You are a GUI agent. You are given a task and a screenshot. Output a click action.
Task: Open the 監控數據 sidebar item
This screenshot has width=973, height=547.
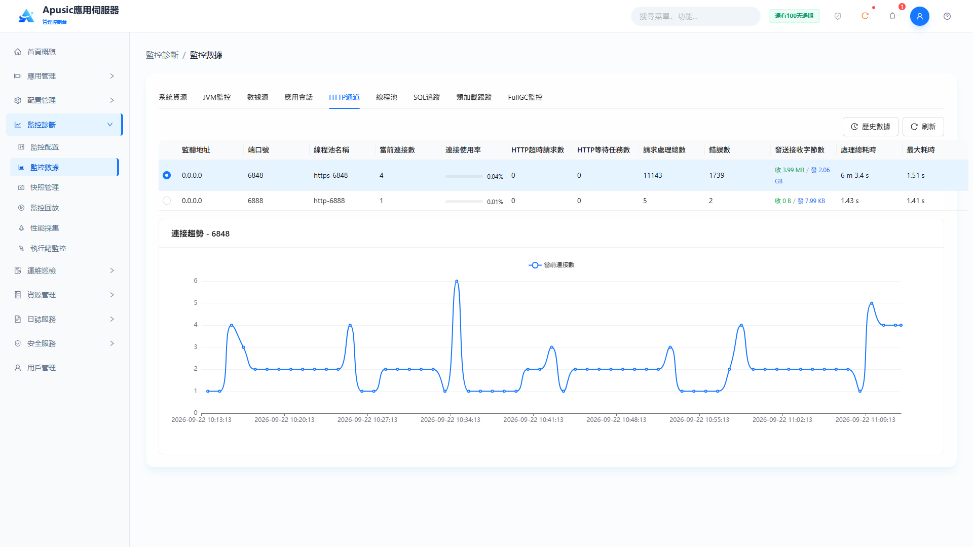pyautogui.click(x=64, y=167)
